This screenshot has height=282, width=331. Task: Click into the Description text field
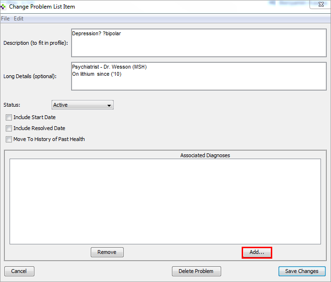(198, 42)
